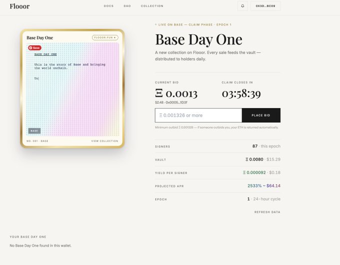This screenshot has width=340, height=265.
Task: Click the YIELD PER SIGNER label
Action: (171, 173)
